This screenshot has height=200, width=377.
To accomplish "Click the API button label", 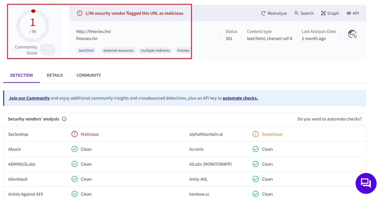I will [356, 13].
